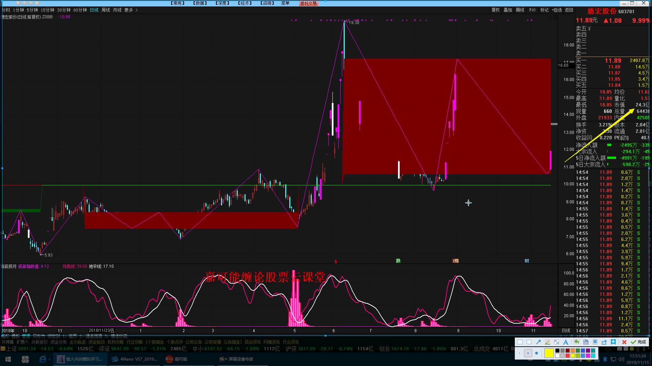Switch to 5分钟 period
The width and height of the screenshot is (652, 366).
[33, 10]
